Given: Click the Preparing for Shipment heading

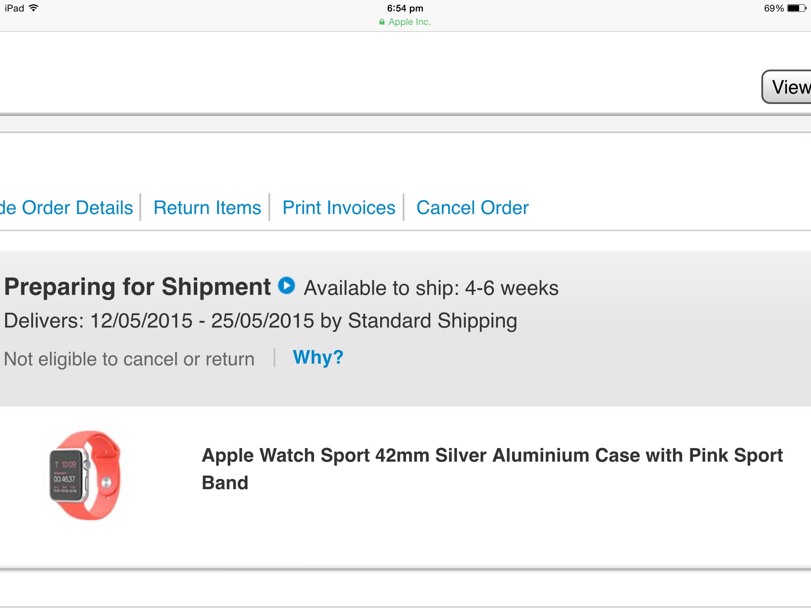Looking at the screenshot, I should pos(137,287).
